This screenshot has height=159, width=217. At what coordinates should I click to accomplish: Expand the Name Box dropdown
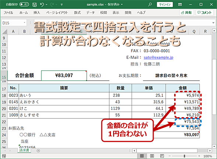point(24,23)
